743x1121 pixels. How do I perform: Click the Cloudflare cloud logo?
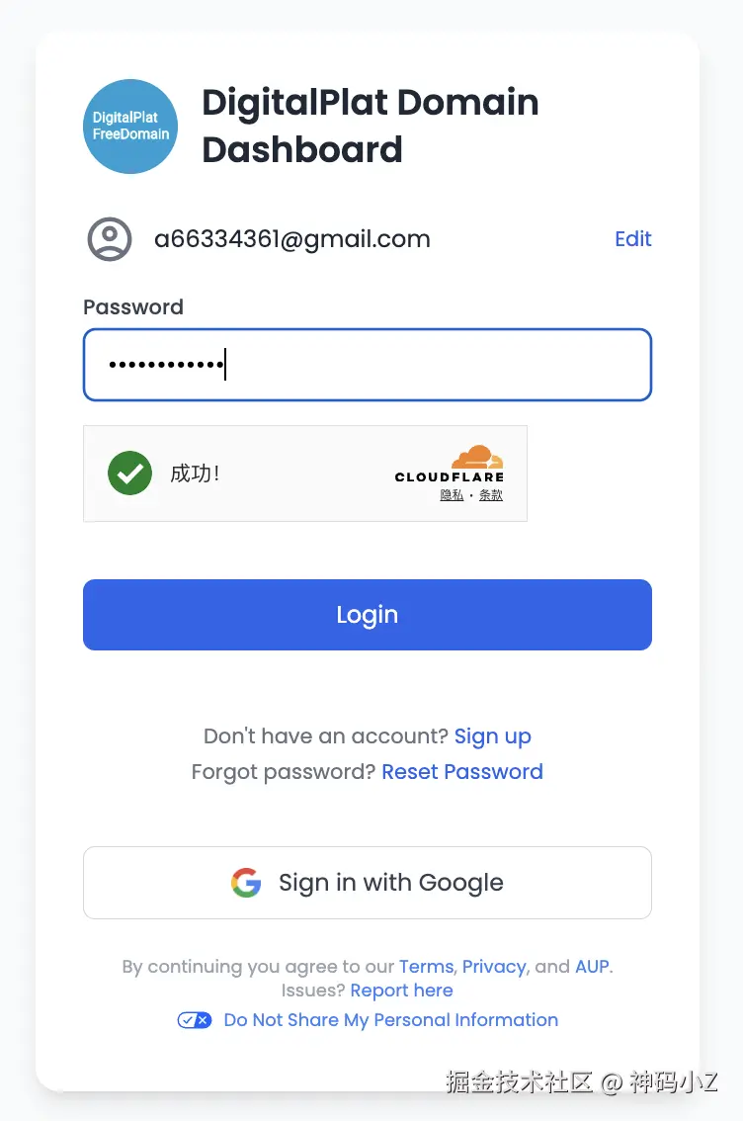(x=477, y=456)
